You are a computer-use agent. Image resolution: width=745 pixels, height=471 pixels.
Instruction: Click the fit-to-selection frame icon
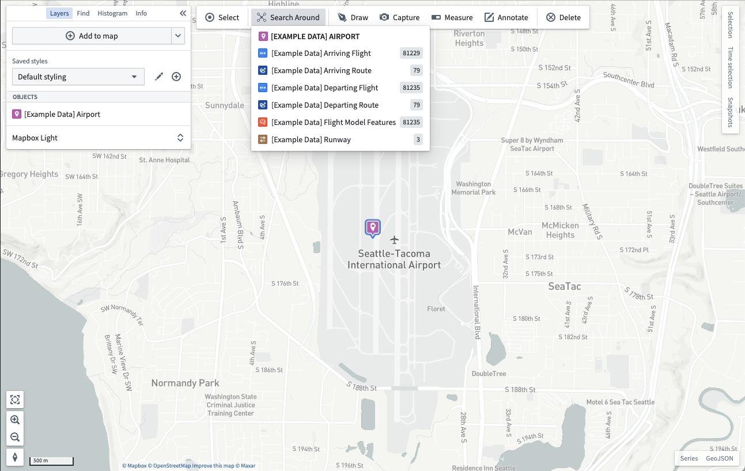click(15, 400)
